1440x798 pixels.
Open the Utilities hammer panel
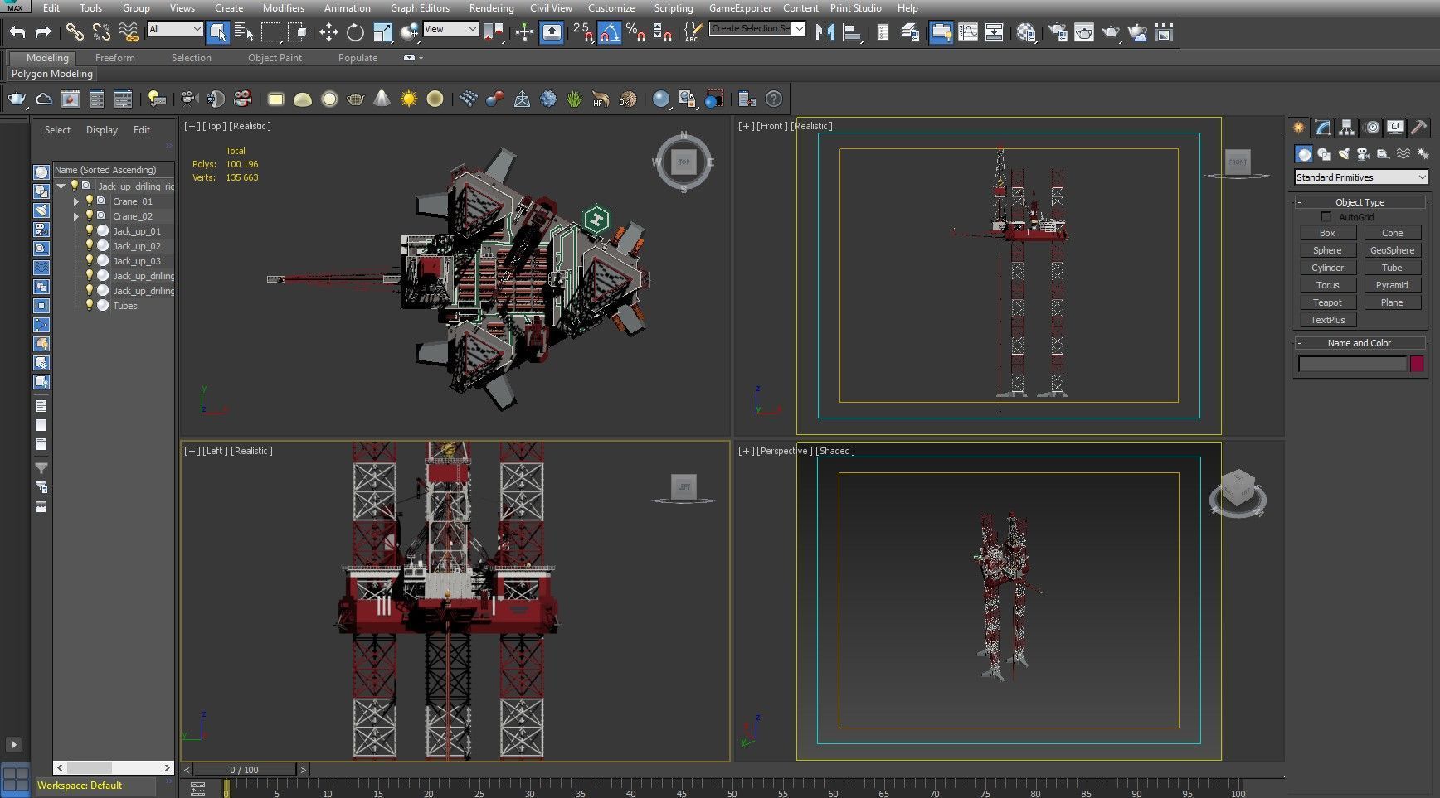pos(1419,128)
